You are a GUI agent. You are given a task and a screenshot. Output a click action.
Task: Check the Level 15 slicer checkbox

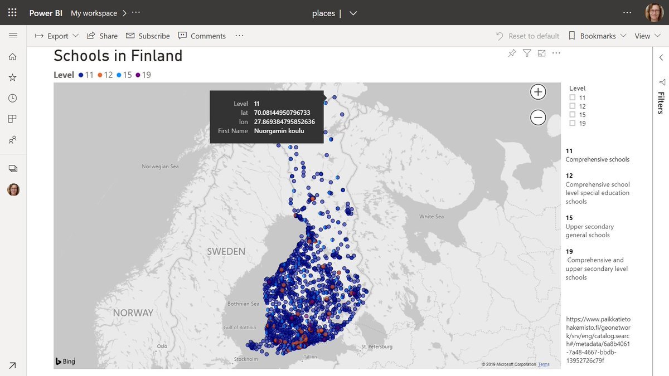point(572,115)
